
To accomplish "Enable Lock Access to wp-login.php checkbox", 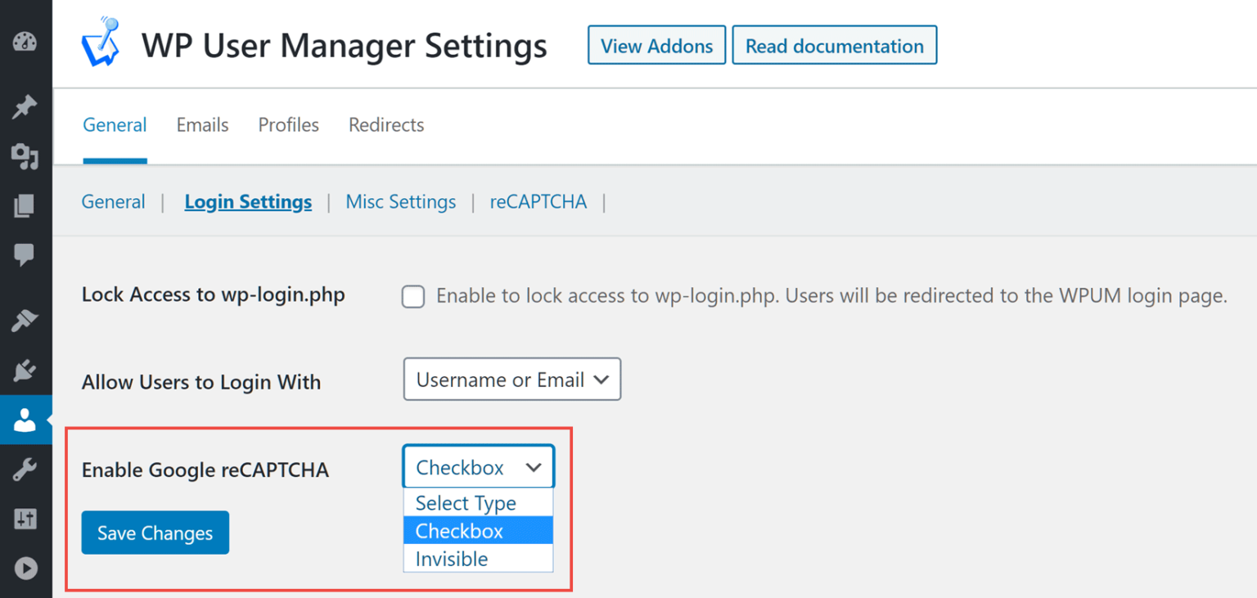I will click(x=413, y=296).
